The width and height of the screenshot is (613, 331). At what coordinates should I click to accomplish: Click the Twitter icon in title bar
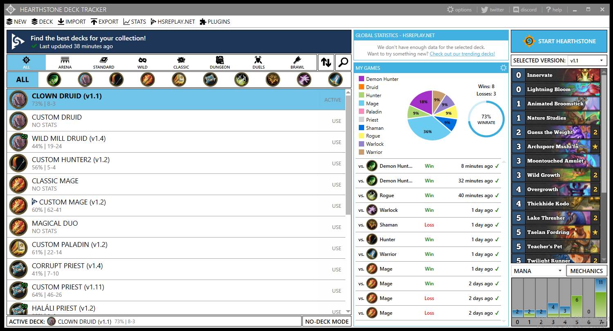484,9
